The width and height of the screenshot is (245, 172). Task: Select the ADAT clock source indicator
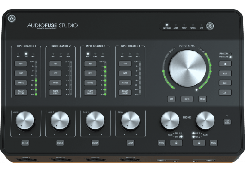176,26
